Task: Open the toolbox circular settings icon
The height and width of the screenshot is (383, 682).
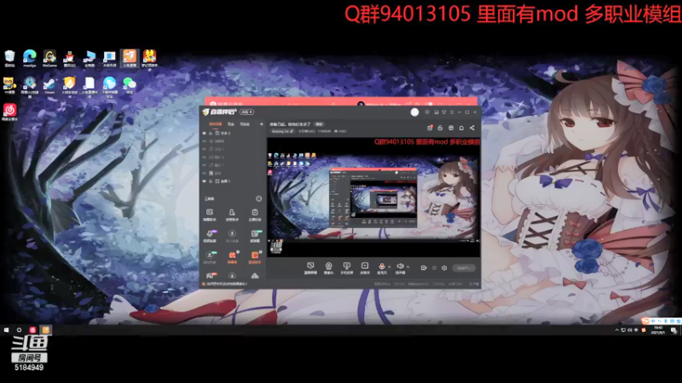Action: click(x=259, y=198)
